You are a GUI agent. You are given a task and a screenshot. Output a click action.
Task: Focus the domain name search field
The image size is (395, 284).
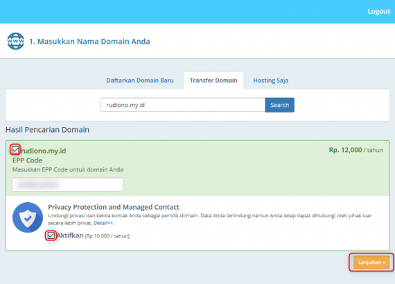click(183, 105)
